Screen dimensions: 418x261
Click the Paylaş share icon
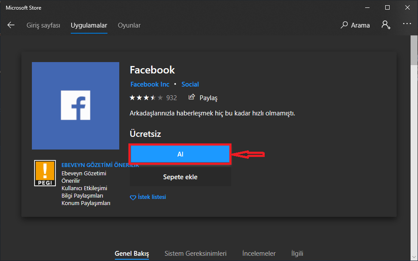(192, 97)
